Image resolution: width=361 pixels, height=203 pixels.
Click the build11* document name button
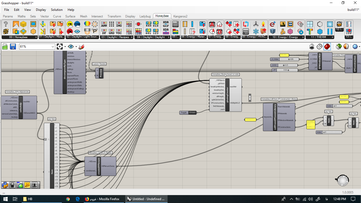(353, 10)
